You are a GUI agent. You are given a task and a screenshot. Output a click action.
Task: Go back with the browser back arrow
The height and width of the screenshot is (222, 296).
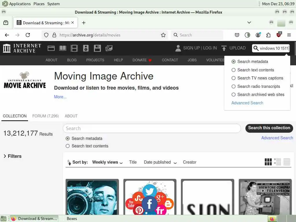(x=7, y=35)
